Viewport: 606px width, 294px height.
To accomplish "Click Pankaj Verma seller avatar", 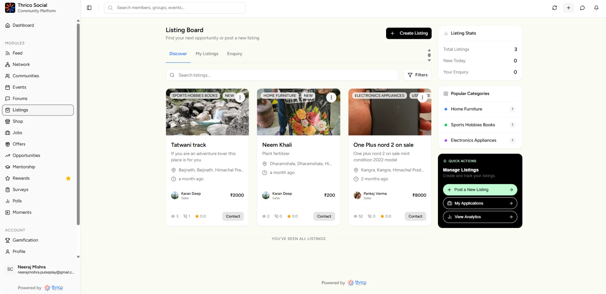I will pos(357,195).
